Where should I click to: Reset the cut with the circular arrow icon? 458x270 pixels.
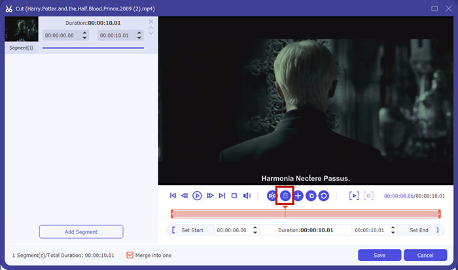[324, 196]
